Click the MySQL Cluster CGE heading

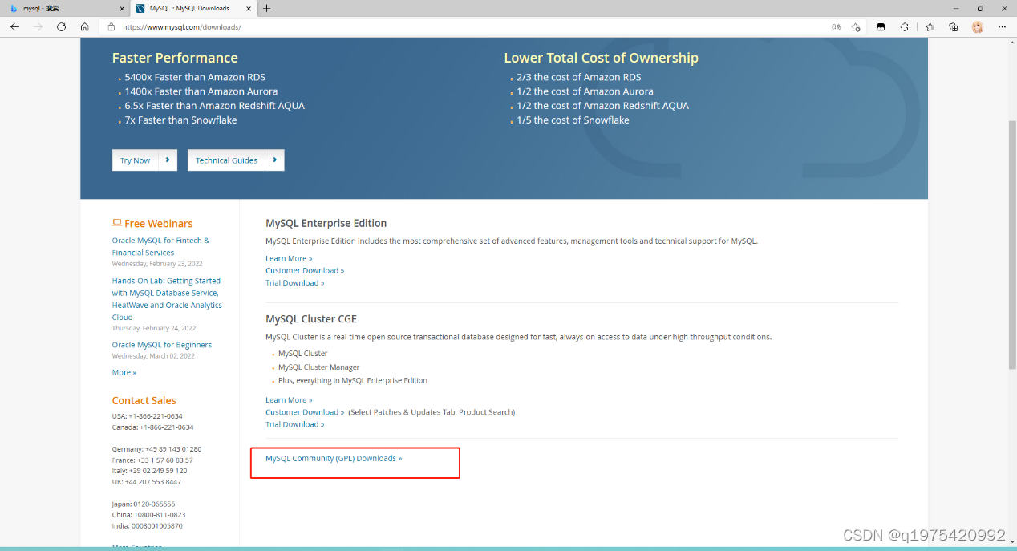[311, 318]
